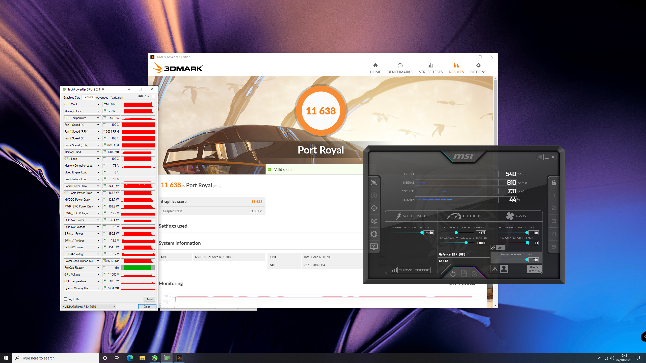Open the action center notifications

click(638, 358)
